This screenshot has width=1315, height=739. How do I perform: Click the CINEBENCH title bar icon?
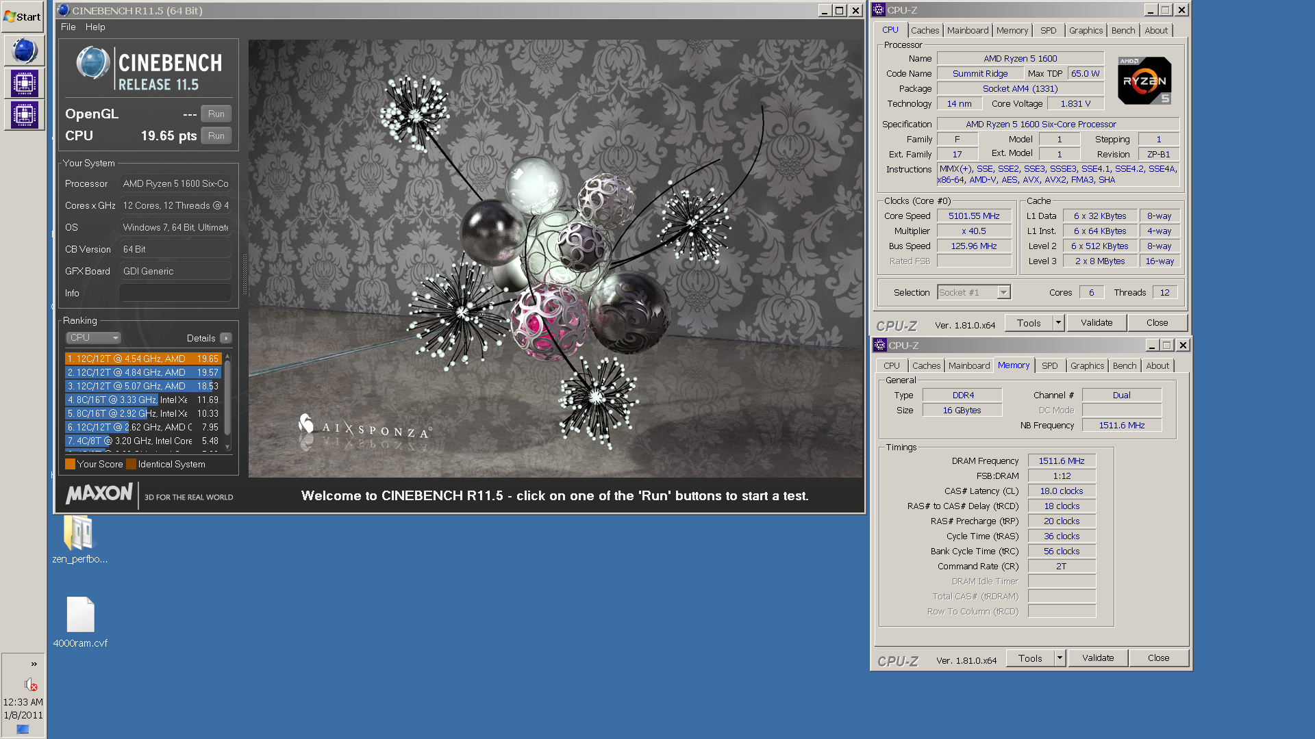(x=63, y=10)
